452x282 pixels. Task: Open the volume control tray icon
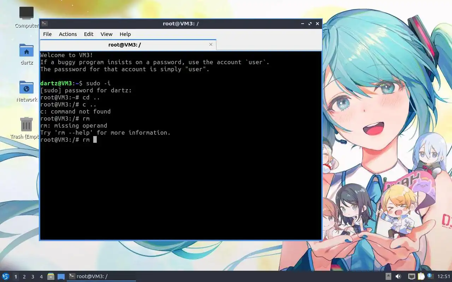click(398, 276)
